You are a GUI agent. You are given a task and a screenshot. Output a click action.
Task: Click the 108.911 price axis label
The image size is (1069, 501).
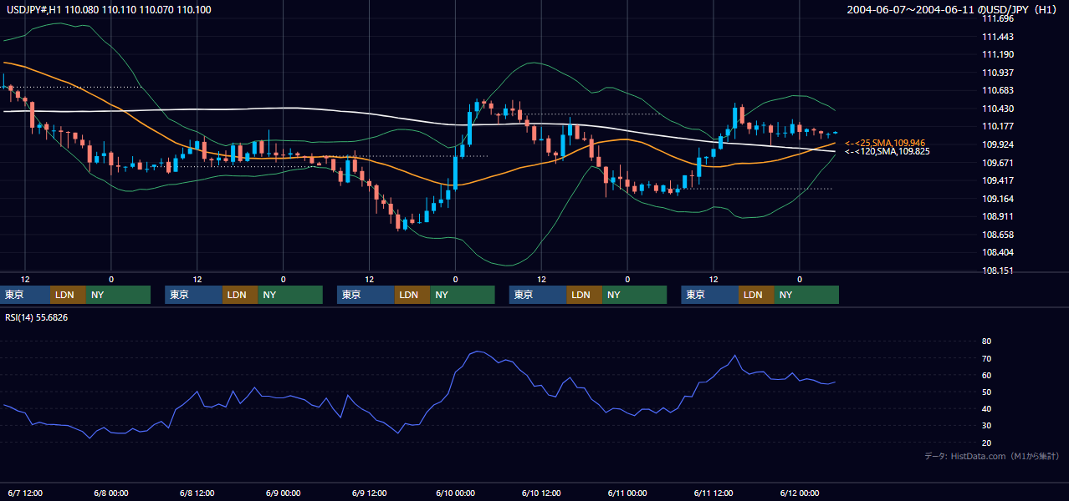998,216
